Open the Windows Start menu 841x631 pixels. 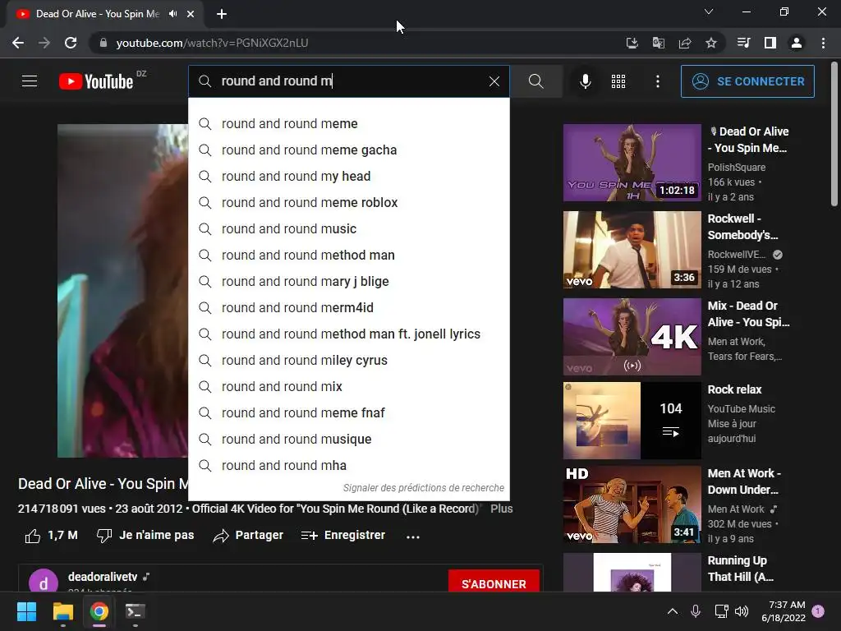(x=26, y=611)
